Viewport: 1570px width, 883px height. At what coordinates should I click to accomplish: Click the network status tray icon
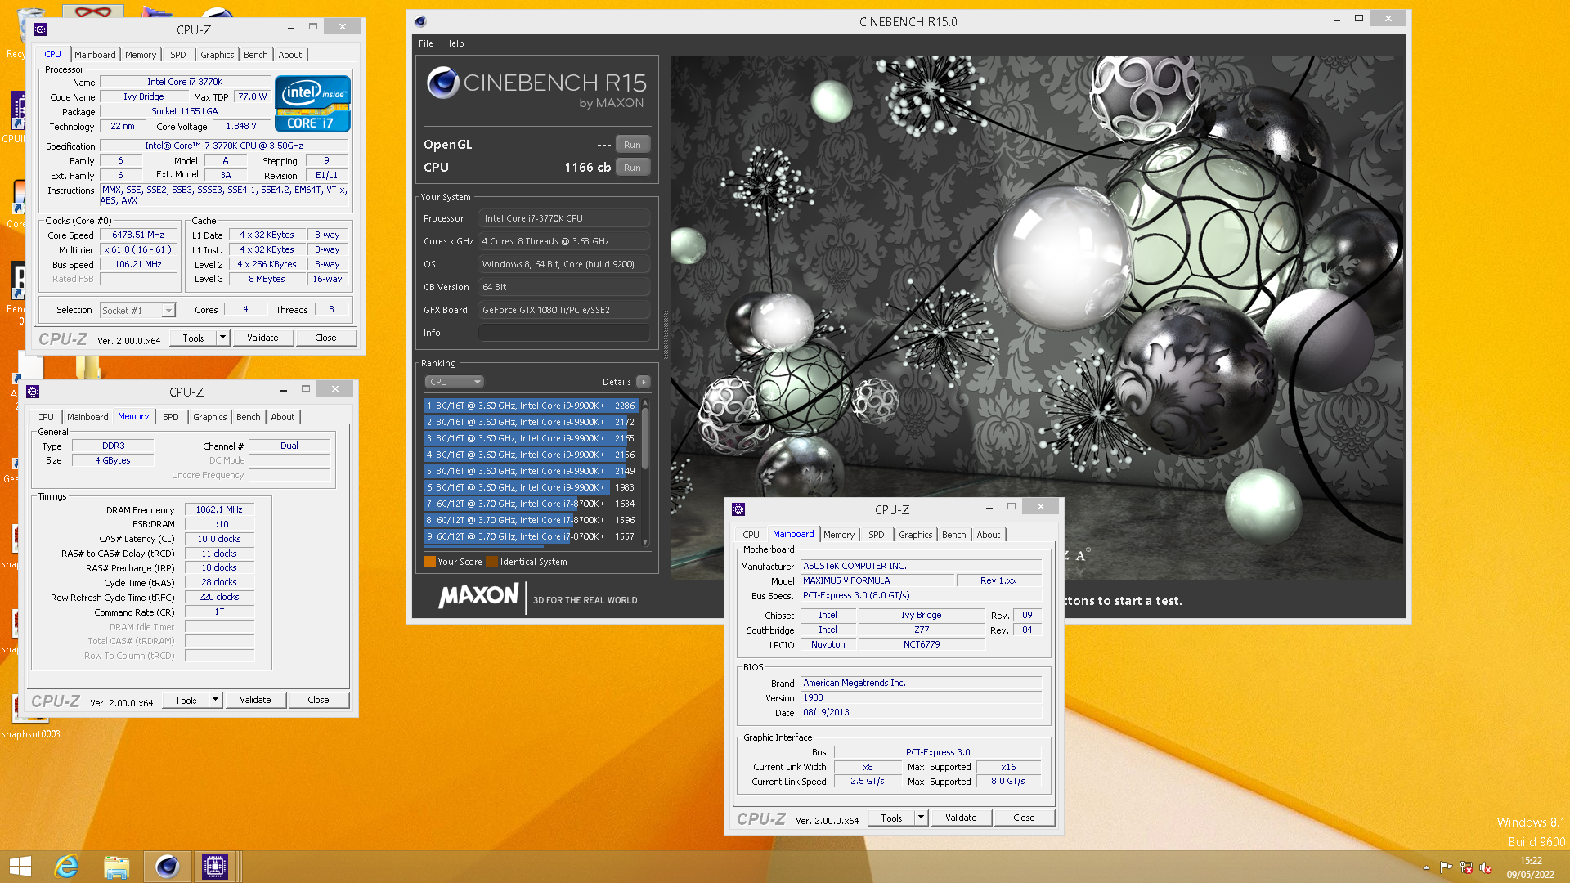pos(1466,867)
